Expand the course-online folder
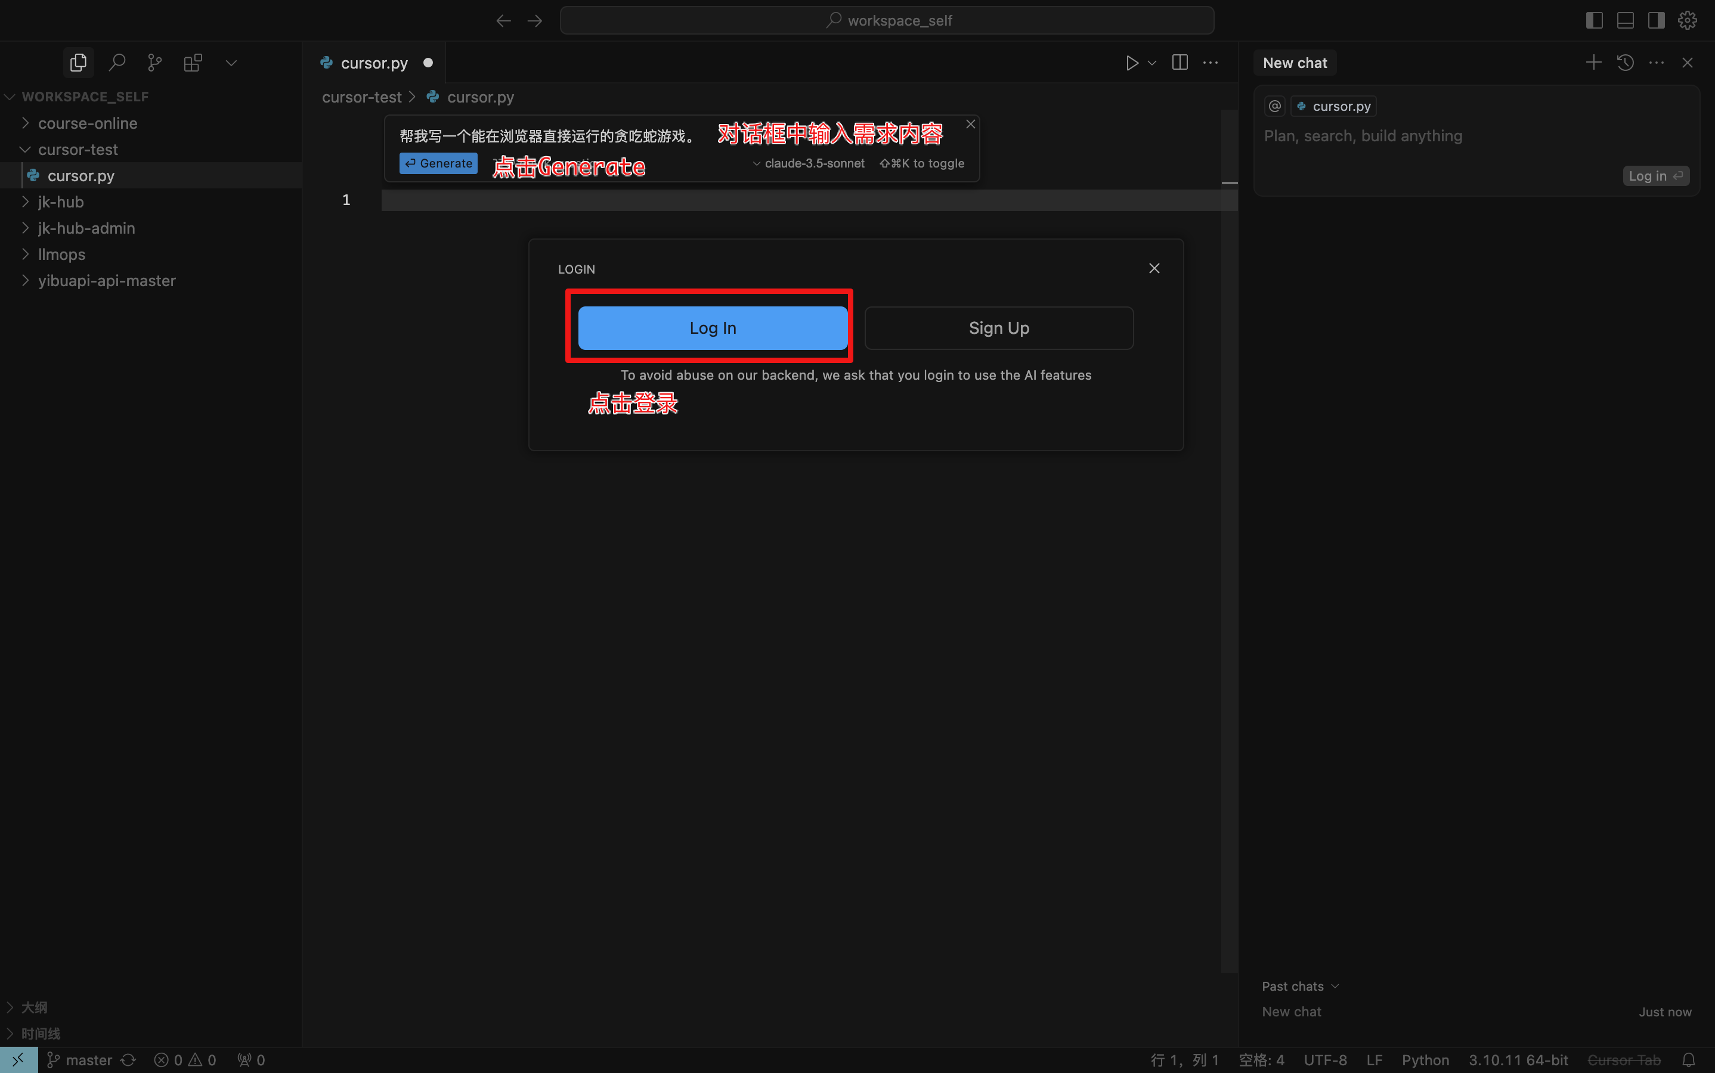The image size is (1715, 1073). point(87,123)
